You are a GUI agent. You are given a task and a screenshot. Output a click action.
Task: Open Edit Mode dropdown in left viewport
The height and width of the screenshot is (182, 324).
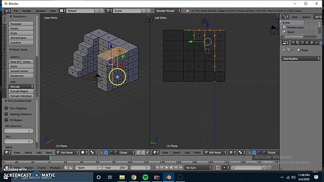point(67,153)
